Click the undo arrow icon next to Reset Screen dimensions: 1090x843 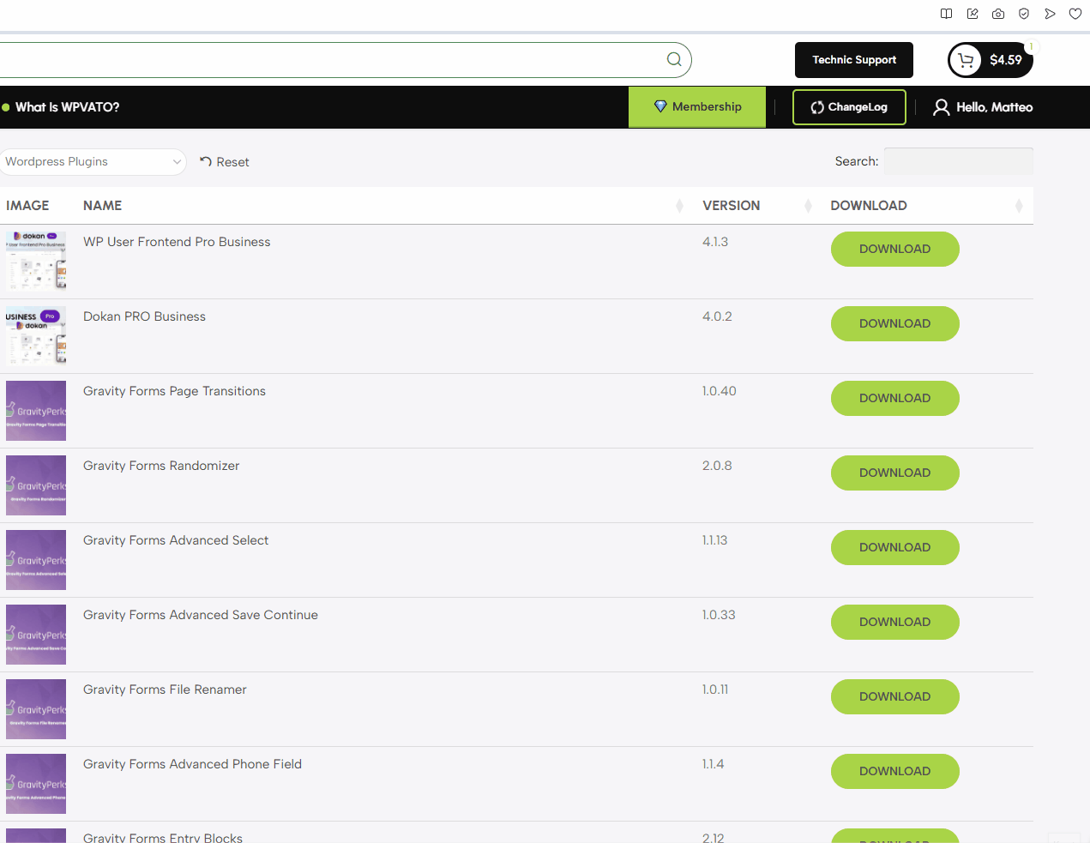[x=206, y=161]
